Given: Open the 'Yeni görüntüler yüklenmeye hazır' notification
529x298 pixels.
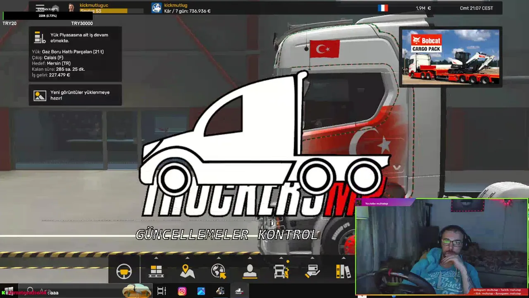Looking at the screenshot, I should pyautogui.click(x=75, y=95).
